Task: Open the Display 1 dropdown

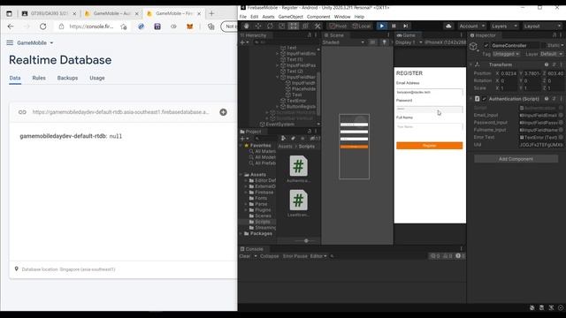Action: pyautogui.click(x=409, y=42)
